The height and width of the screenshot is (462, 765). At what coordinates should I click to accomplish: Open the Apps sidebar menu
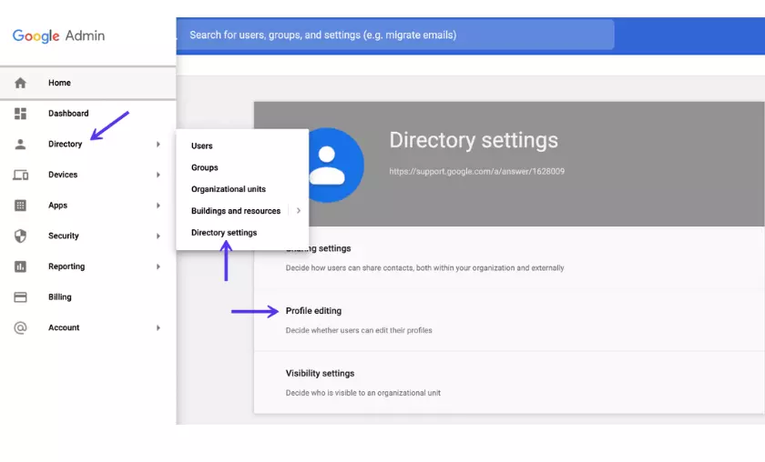click(x=87, y=206)
